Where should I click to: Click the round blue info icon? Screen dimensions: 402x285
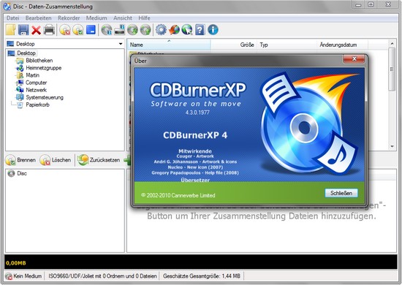(x=213, y=30)
